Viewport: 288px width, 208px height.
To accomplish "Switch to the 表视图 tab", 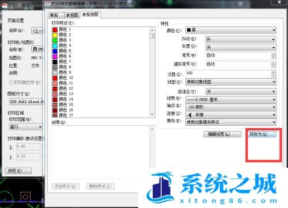I will pos(72,15).
